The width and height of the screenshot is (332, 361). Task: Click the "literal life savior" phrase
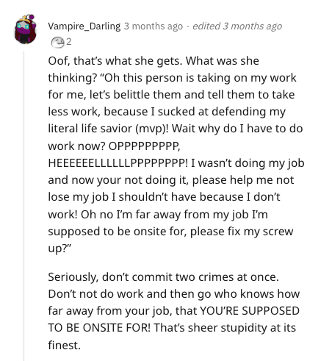pos(90,129)
